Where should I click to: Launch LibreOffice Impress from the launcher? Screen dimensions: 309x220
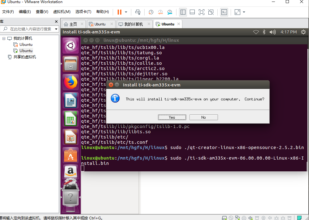point(71,137)
